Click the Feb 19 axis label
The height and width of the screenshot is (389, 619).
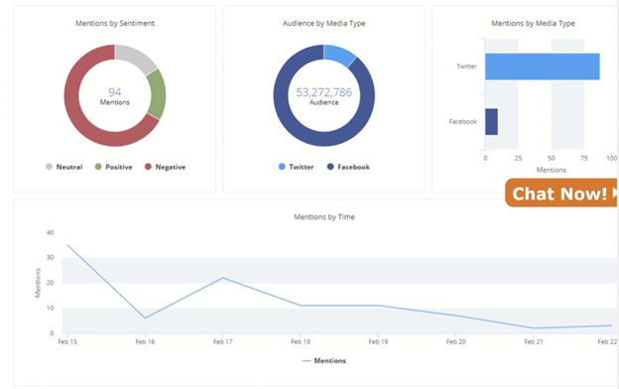(x=379, y=341)
